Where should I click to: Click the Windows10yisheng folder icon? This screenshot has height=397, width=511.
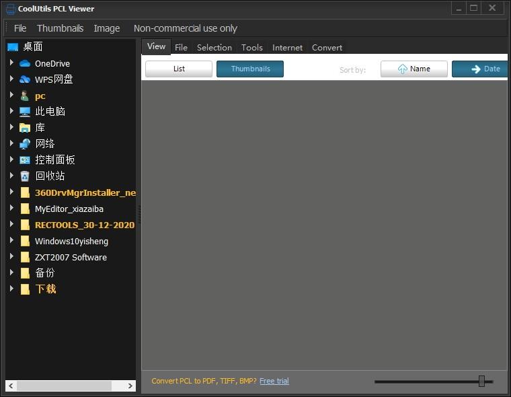click(25, 241)
